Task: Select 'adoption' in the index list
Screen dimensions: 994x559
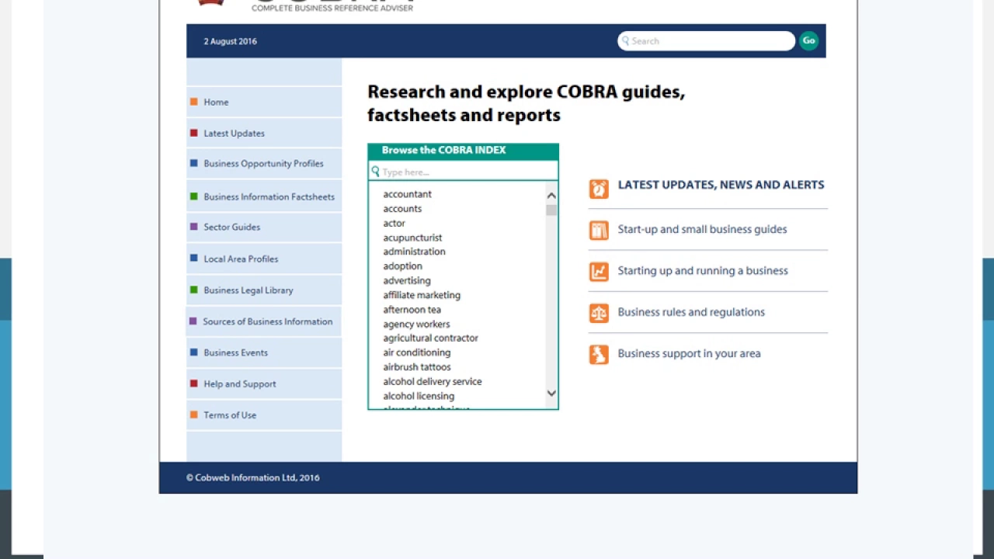Action: click(x=402, y=266)
